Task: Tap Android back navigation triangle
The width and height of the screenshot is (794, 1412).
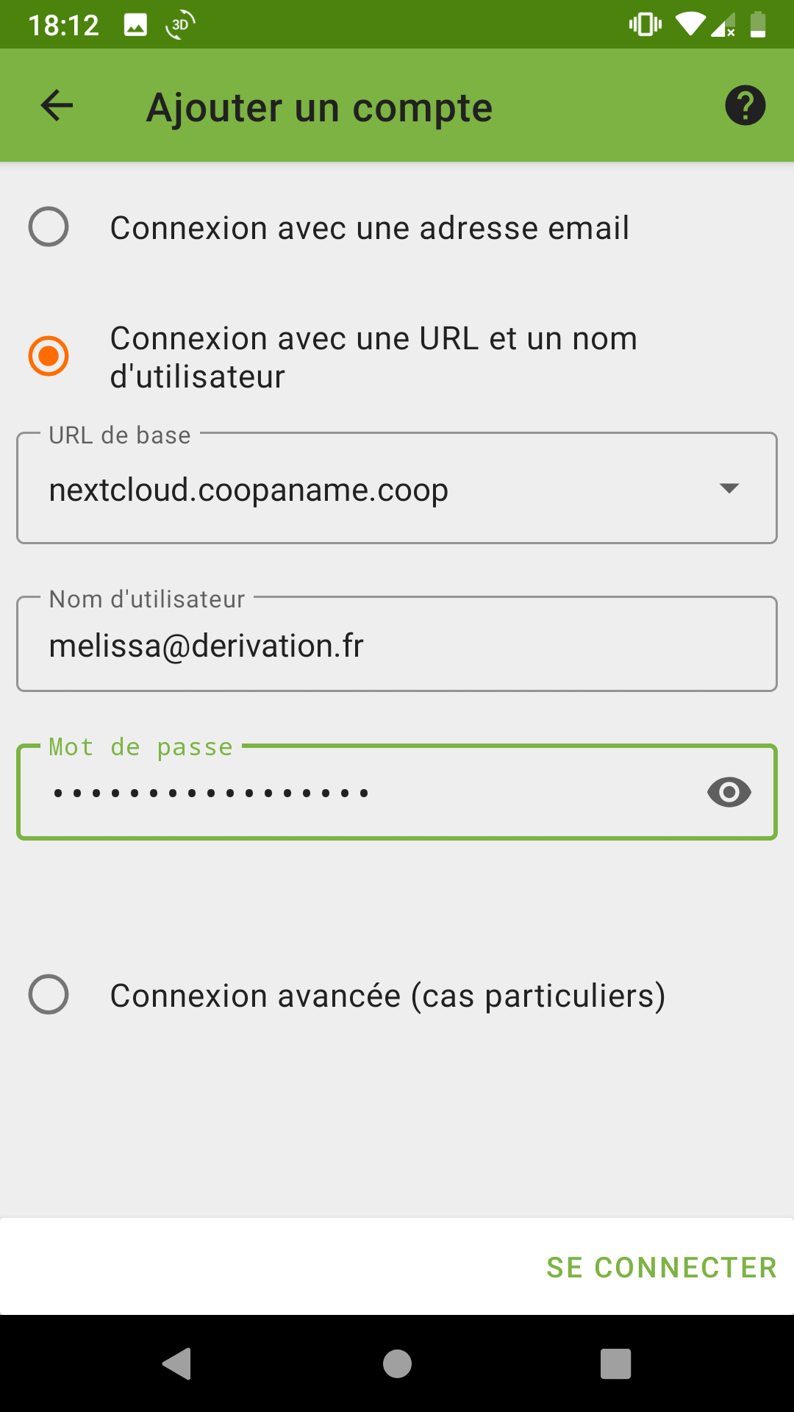Action: [x=177, y=1364]
